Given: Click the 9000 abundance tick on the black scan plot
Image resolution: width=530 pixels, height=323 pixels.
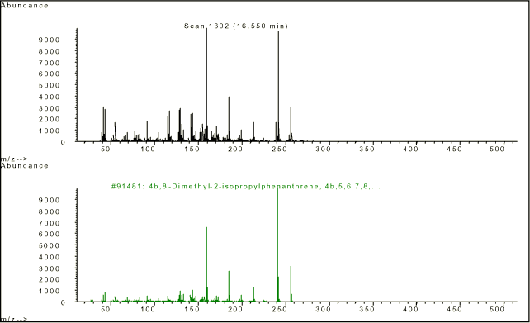Looking at the screenshot, I should coord(50,40).
